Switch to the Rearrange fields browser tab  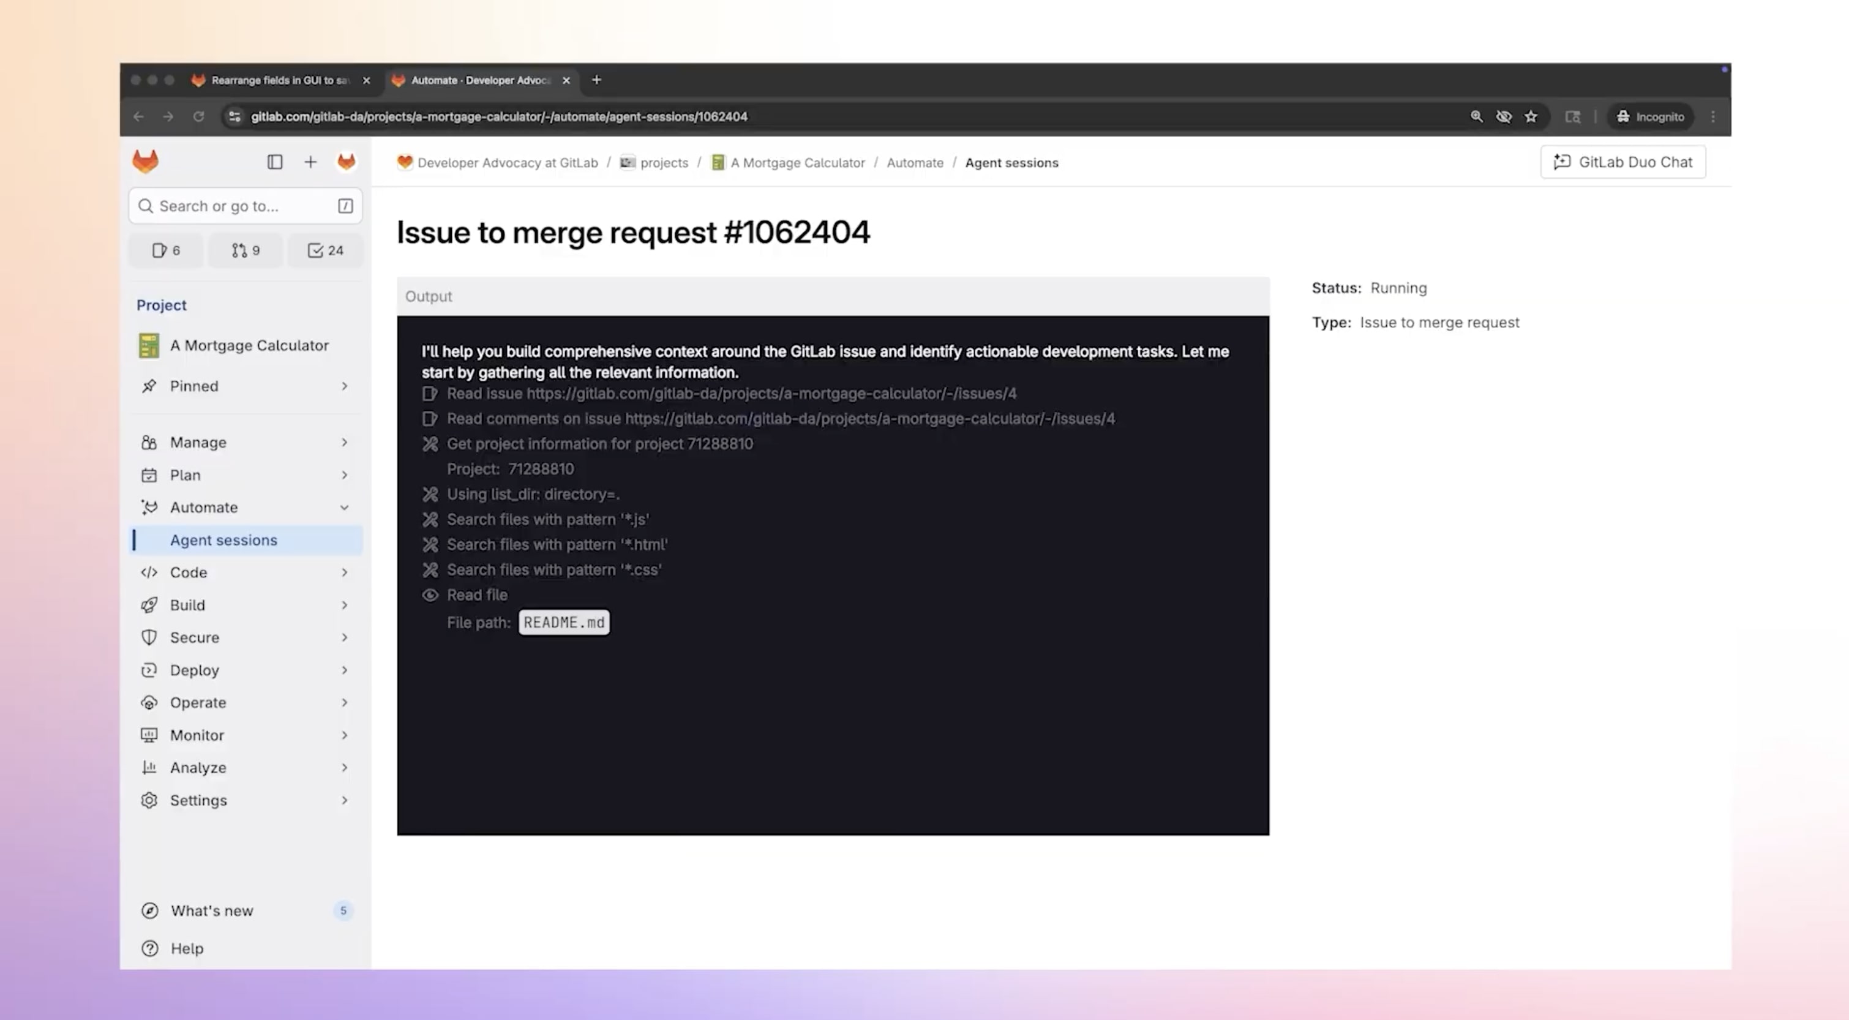point(280,80)
